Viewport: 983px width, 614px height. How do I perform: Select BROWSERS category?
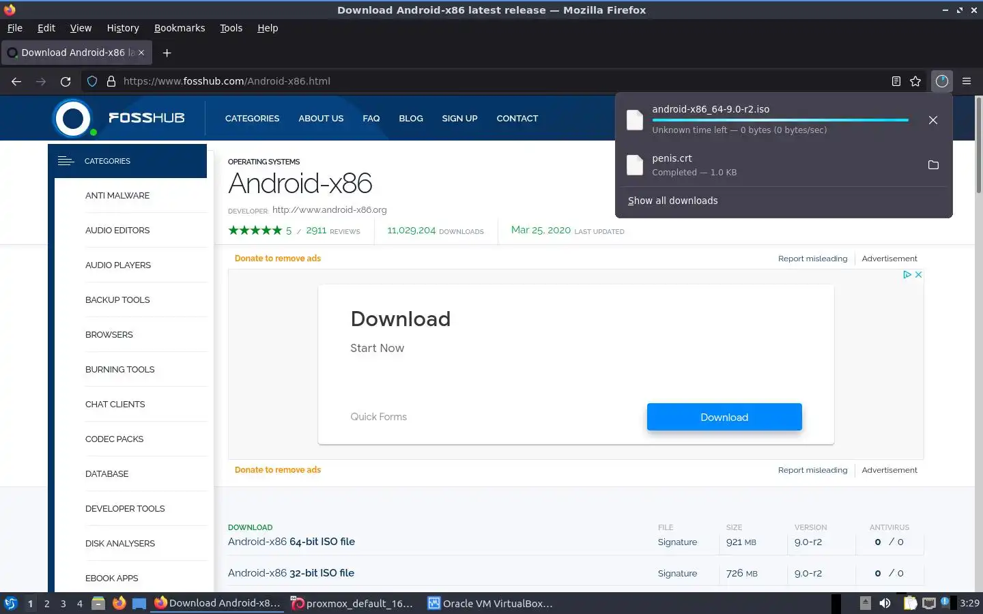[x=109, y=335]
